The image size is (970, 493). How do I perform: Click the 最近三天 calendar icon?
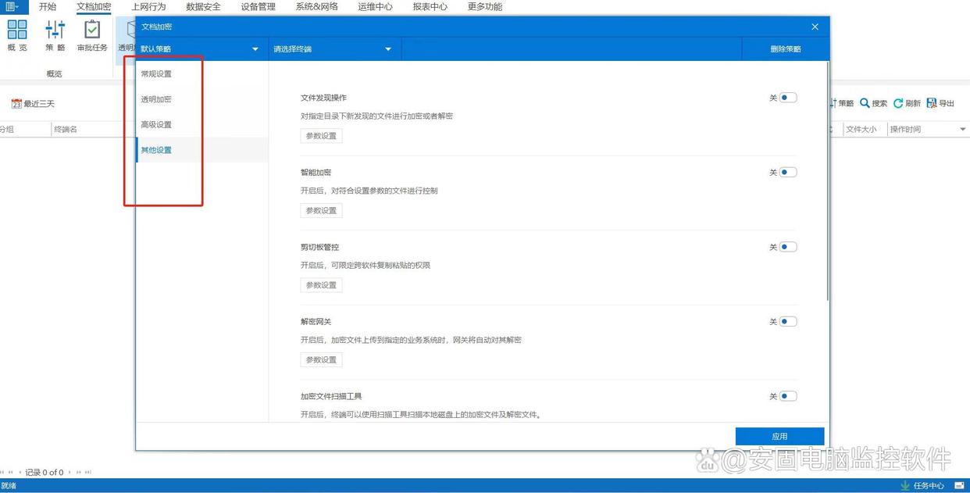[16, 104]
